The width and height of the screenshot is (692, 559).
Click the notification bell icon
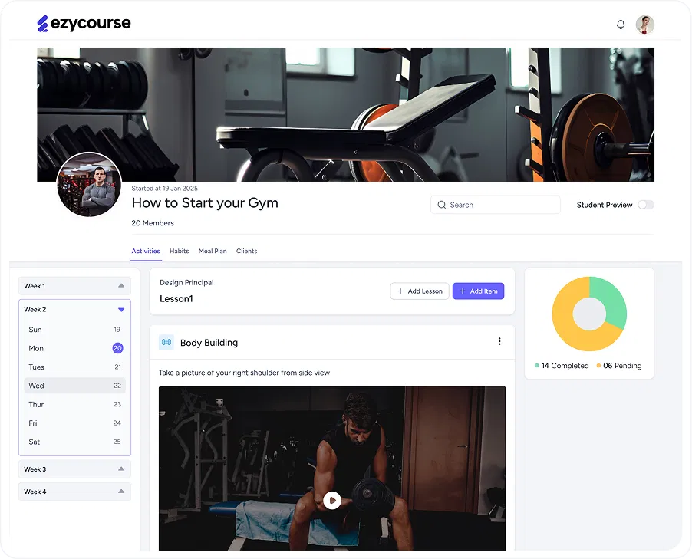pyautogui.click(x=621, y=25)
